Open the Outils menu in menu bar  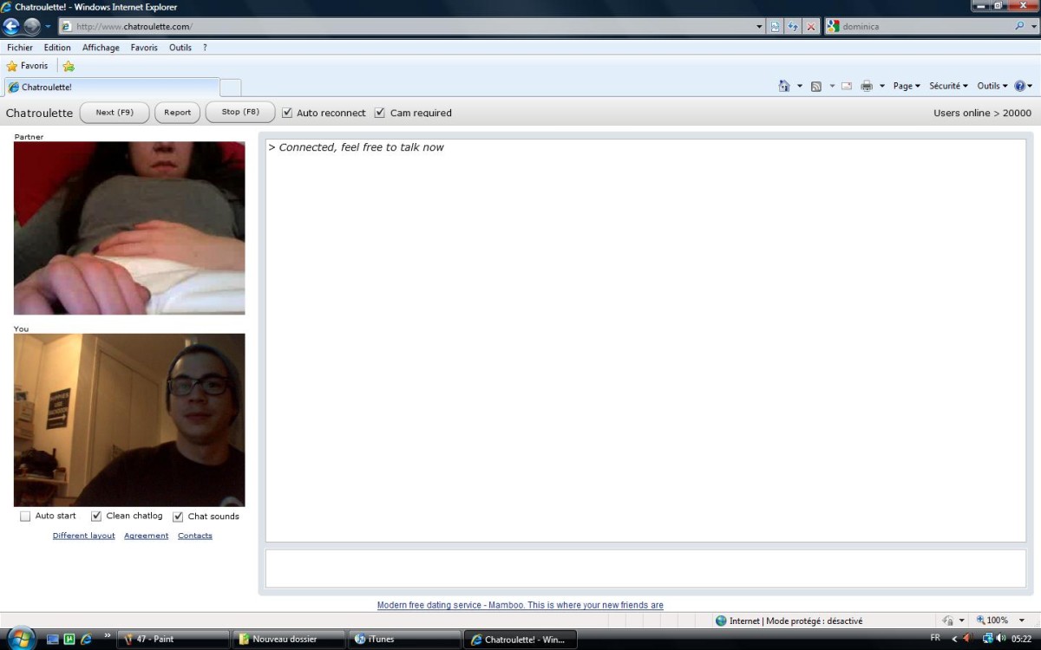click(x=180, y=48)
